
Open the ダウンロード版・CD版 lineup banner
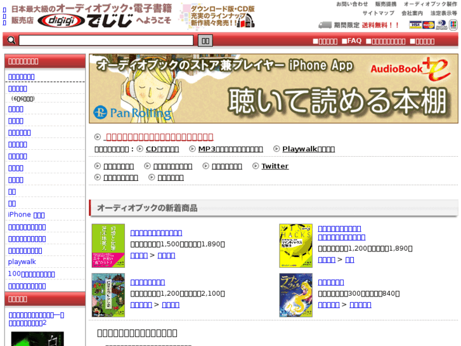click(218, 16)
